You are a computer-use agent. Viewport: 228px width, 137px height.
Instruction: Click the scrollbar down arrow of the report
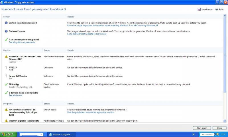tap(225, 121)
